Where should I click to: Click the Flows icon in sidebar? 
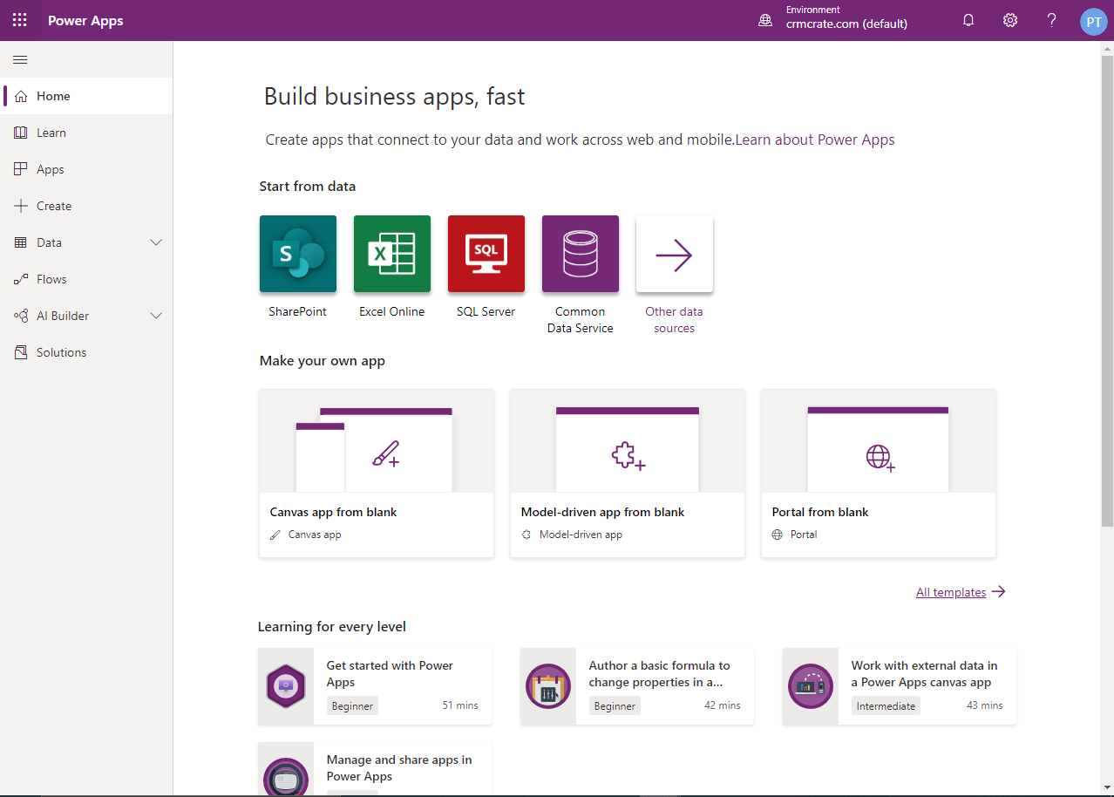pos(21,279)
